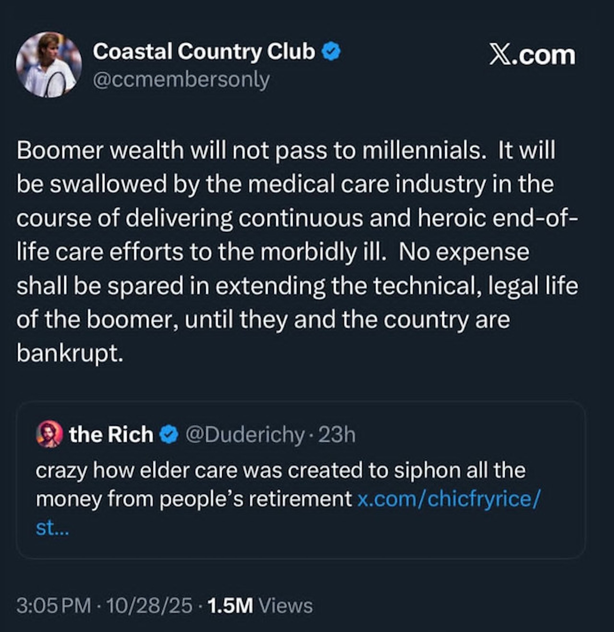Click the 23h quoted post timestamp
The image size is (614, 632).
337,435
